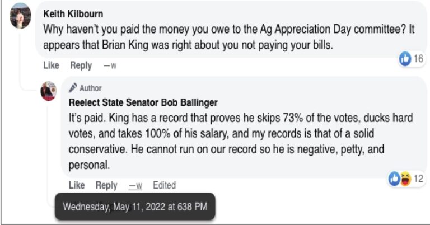Click the Wednesday, May 11, 2022 date tooltip
This screenshot has width=430, height=225.
coord(134,207)
